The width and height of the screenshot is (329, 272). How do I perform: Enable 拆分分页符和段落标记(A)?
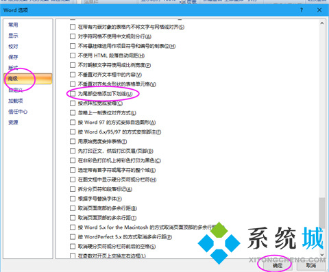coord(73,189)
